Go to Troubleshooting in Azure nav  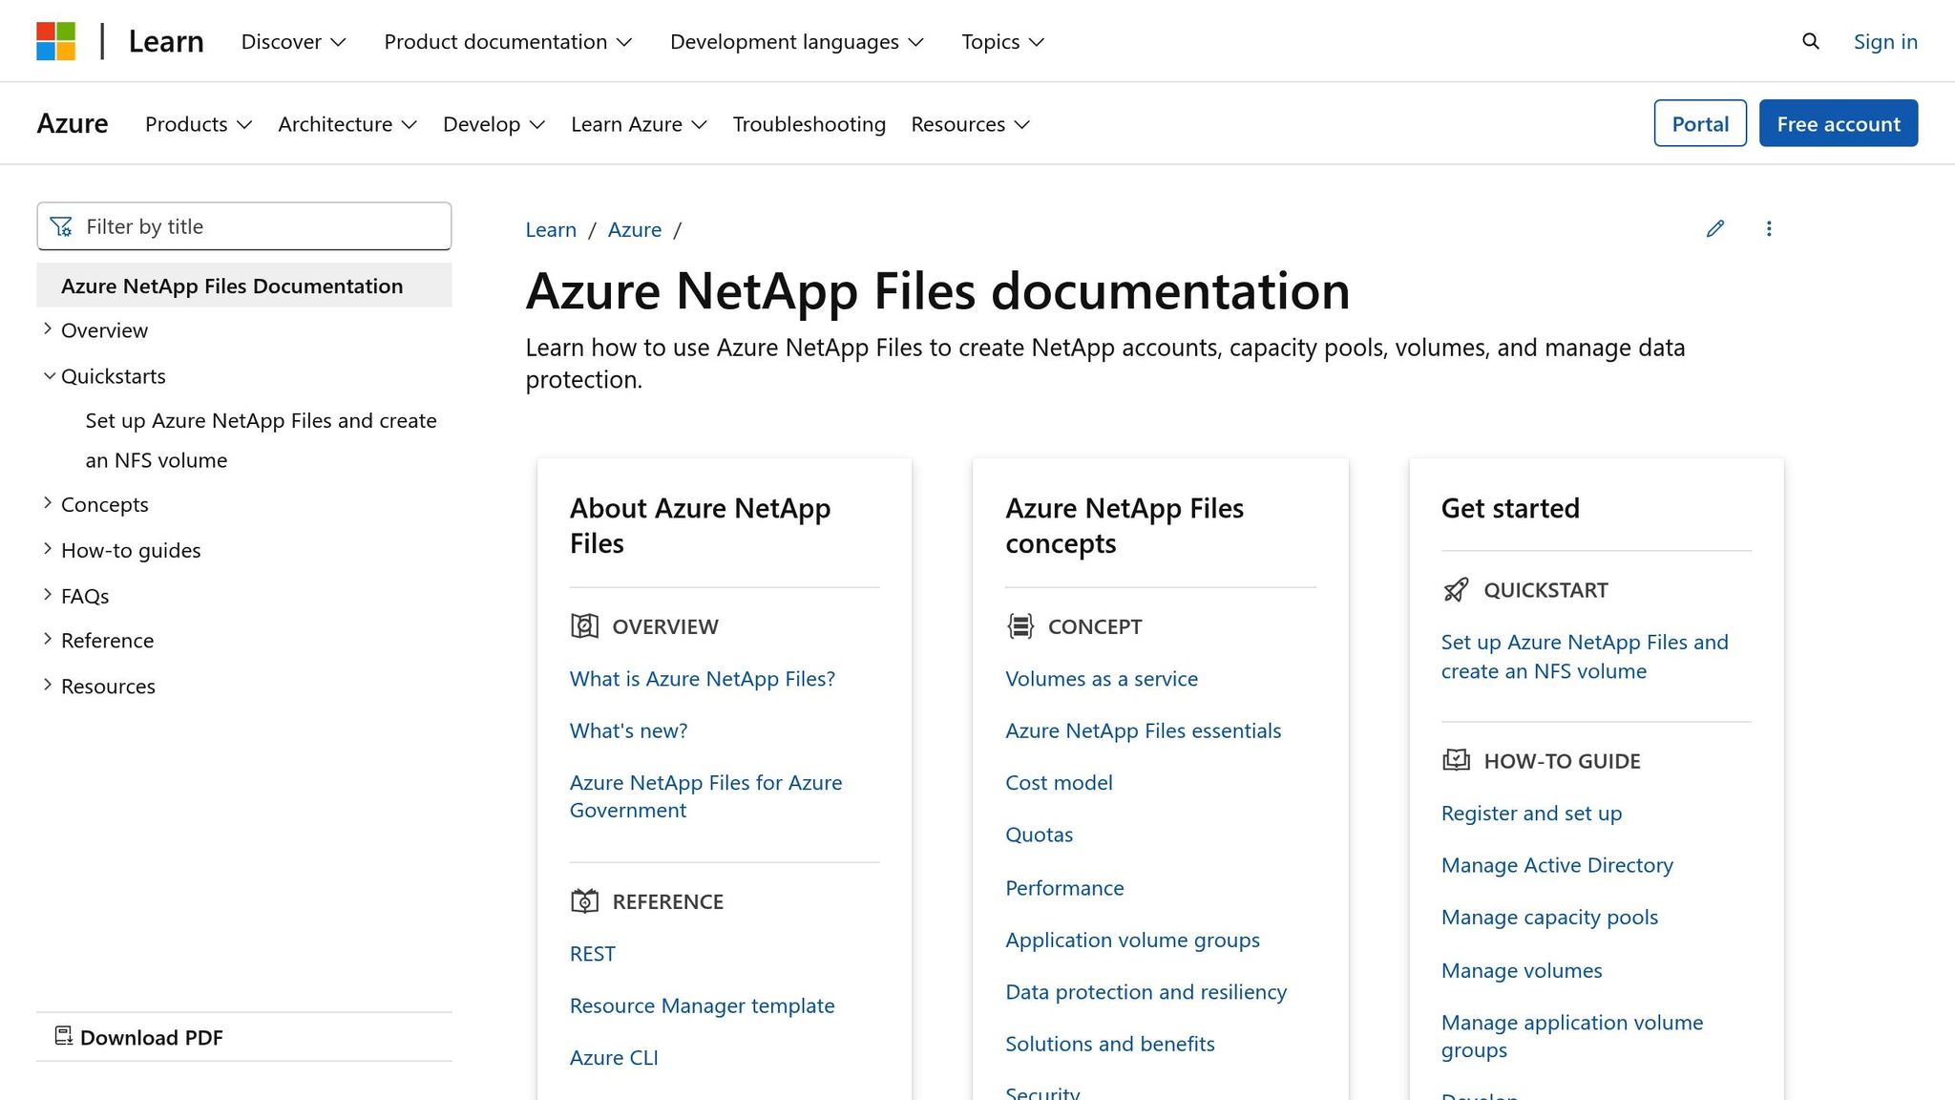coord(809,124)
